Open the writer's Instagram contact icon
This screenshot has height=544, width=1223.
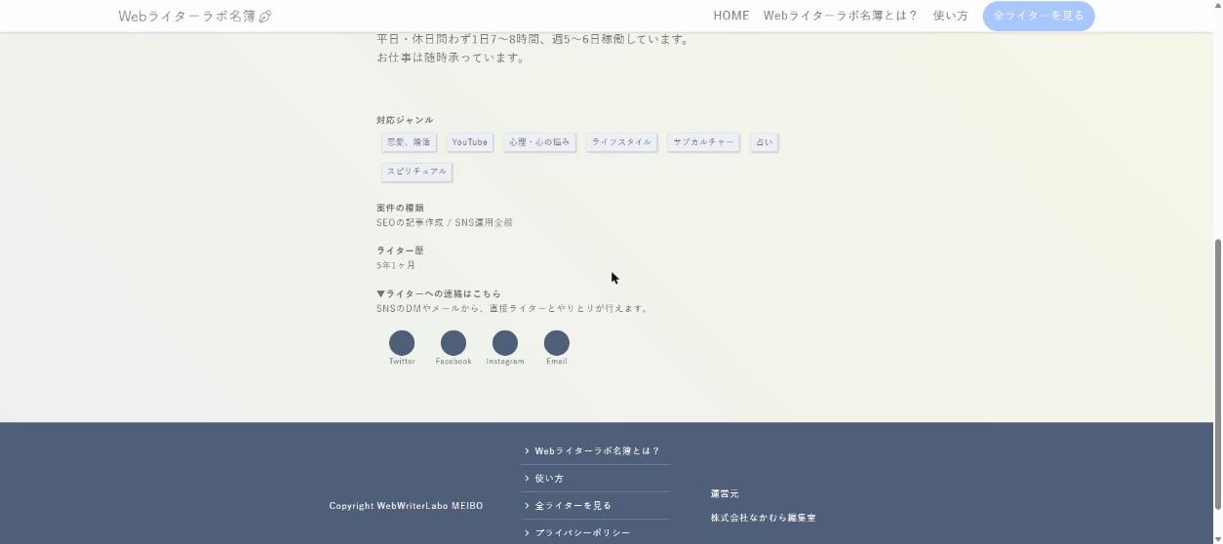pyautogui.click(x=505, y=343)
